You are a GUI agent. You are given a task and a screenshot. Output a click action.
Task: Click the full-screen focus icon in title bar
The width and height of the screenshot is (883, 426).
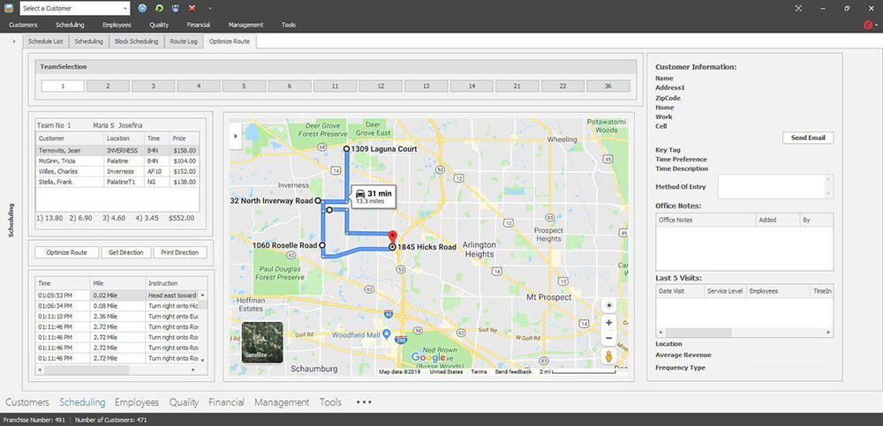point(799,8)
